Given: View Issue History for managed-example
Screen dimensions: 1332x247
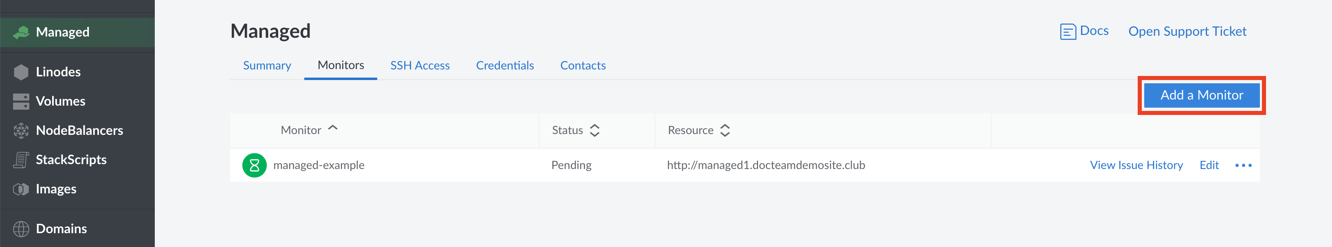Looking at the screenshot, I should 1136,165.
